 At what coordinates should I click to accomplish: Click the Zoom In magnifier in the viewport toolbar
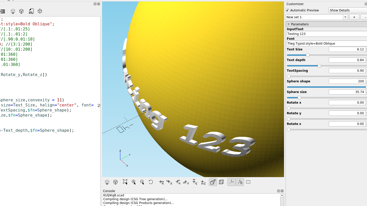(x=134, y=182)
